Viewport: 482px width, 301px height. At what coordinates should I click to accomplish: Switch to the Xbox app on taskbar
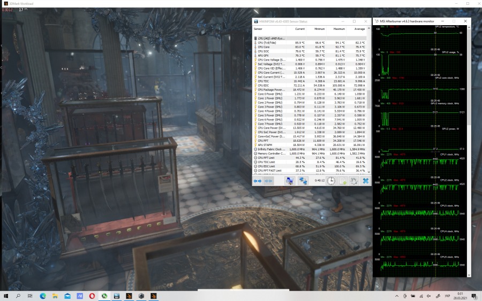click(x=104, y=296)
